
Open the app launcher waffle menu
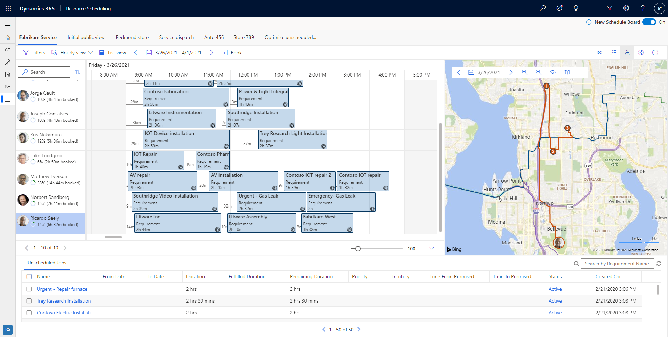tap(8, 8)
